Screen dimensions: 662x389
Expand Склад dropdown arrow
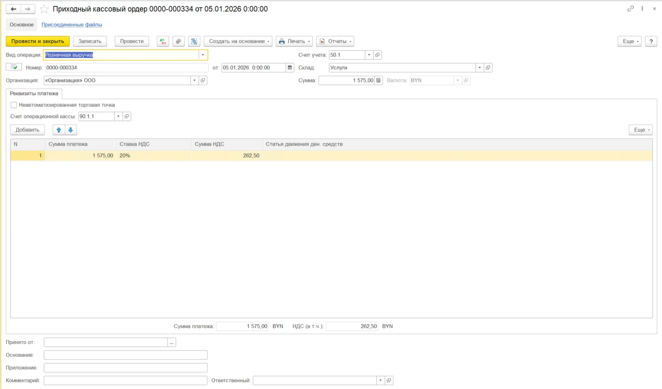pyautogui.click(x=480, y=68)
